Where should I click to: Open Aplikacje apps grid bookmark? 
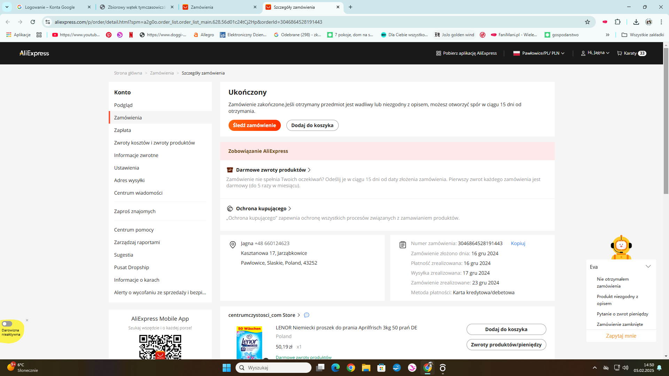coord(18,35)
